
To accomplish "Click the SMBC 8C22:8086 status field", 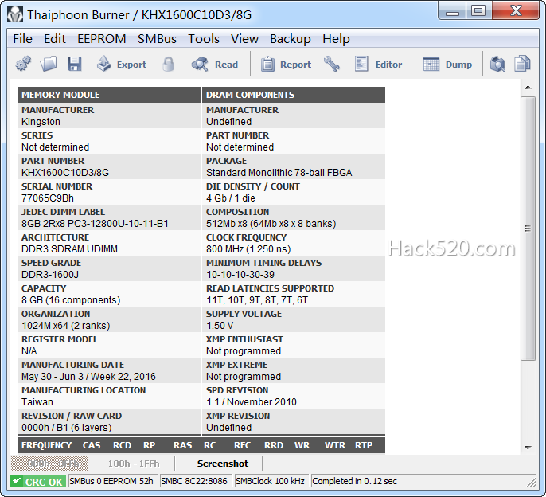I will pos(196,481).
